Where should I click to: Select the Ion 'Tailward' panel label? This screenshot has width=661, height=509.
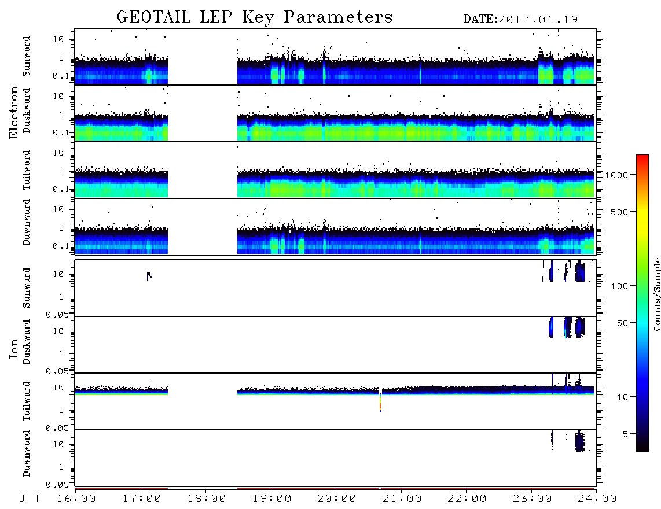tap(27, 401)
